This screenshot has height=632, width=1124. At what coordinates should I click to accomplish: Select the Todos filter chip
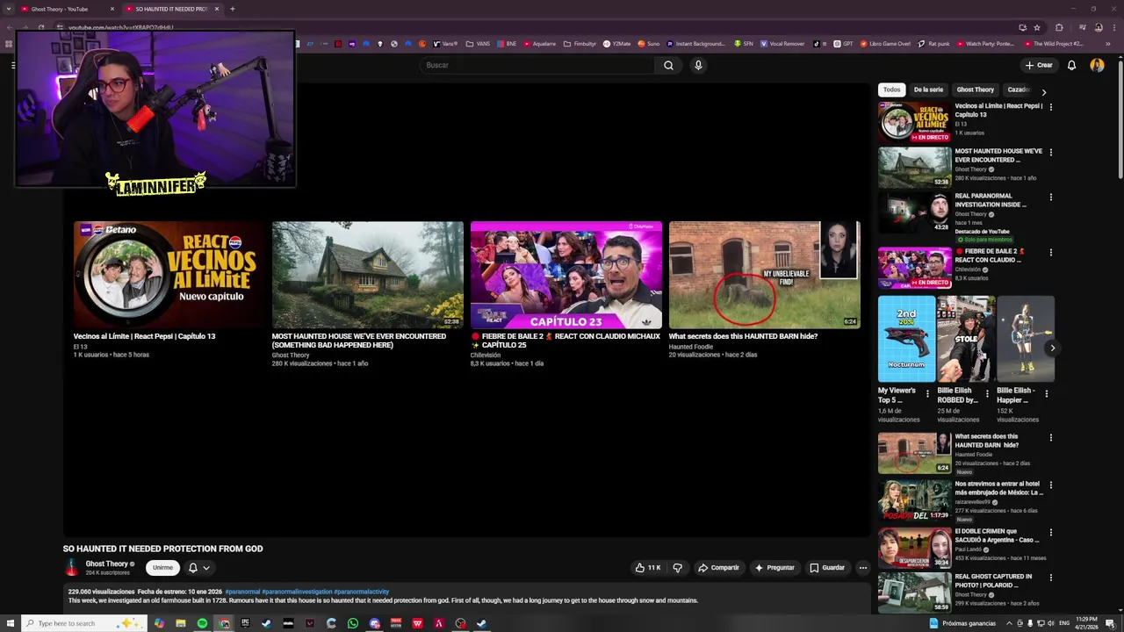(891, 90)
